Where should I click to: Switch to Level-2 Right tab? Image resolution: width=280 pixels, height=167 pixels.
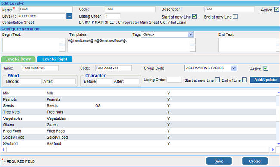[55, 59]
